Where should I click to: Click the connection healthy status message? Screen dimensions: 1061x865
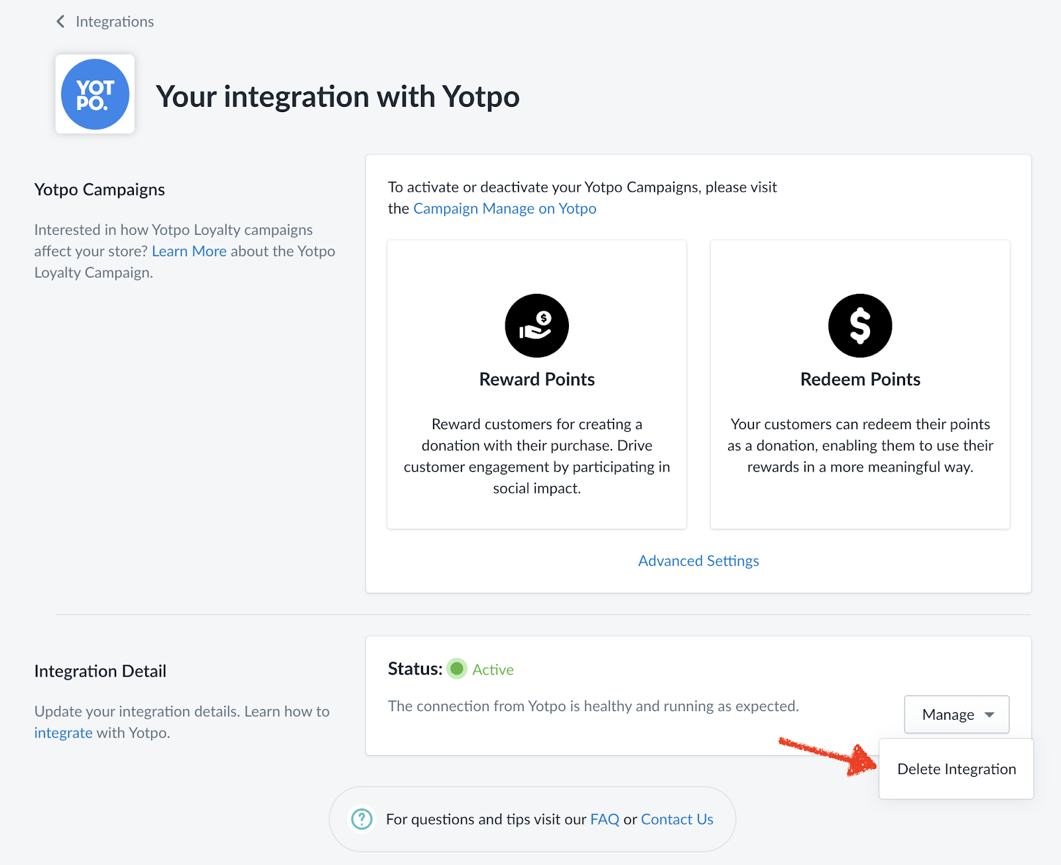coord(593,706)
